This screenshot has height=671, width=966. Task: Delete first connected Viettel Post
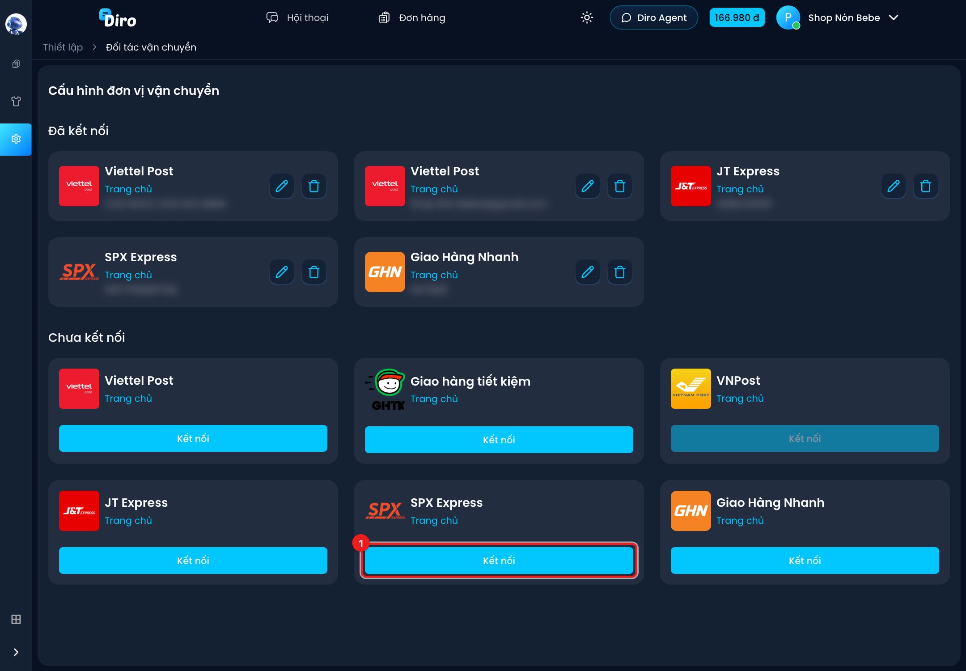click(314, 186)
